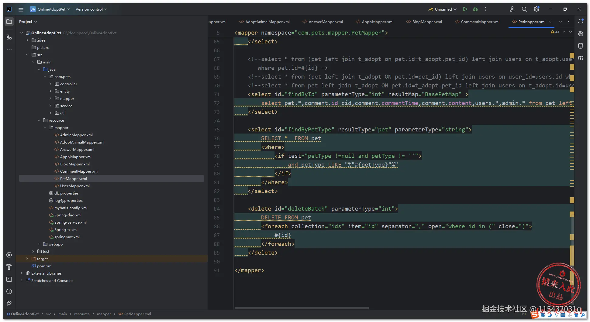590x322 pixels.
Task: Open the IDE settings gear icon
Action: [537, 9]
